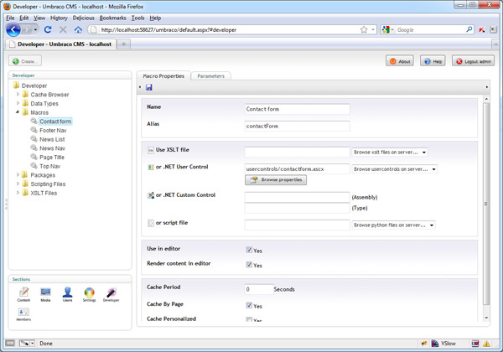
Task: Open Browse usercontrols on server dropdown
Action: coord(395,169)
